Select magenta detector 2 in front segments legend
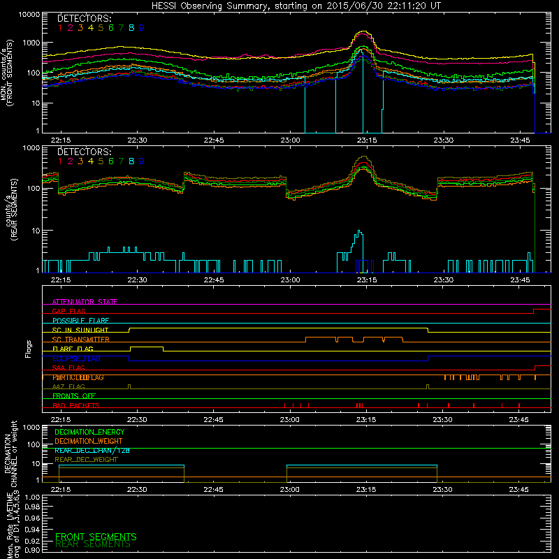559x559 pixels. [x=71, y=28]
